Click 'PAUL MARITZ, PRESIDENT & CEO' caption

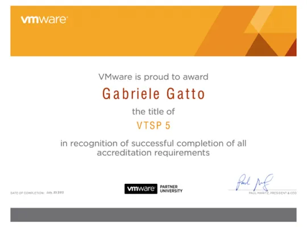pos(273,193)
